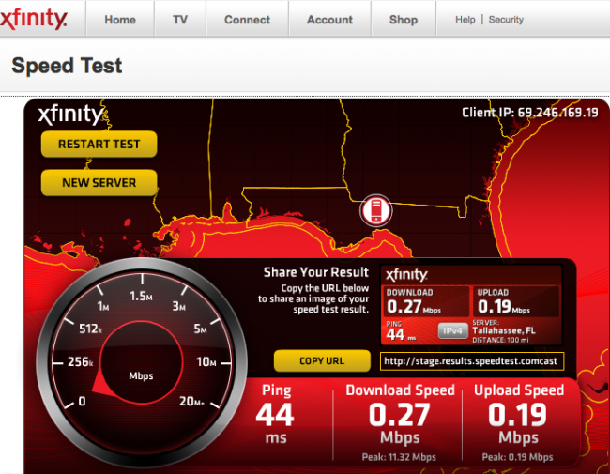Viewport: 610px width, 474px height.
Task: Click the share result image thumbnail
Action: click(x=471, y=305)
